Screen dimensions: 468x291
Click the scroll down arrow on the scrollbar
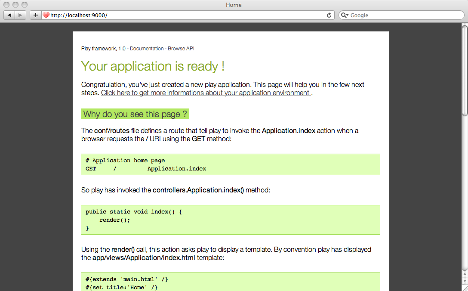click(x=464, y=282)
